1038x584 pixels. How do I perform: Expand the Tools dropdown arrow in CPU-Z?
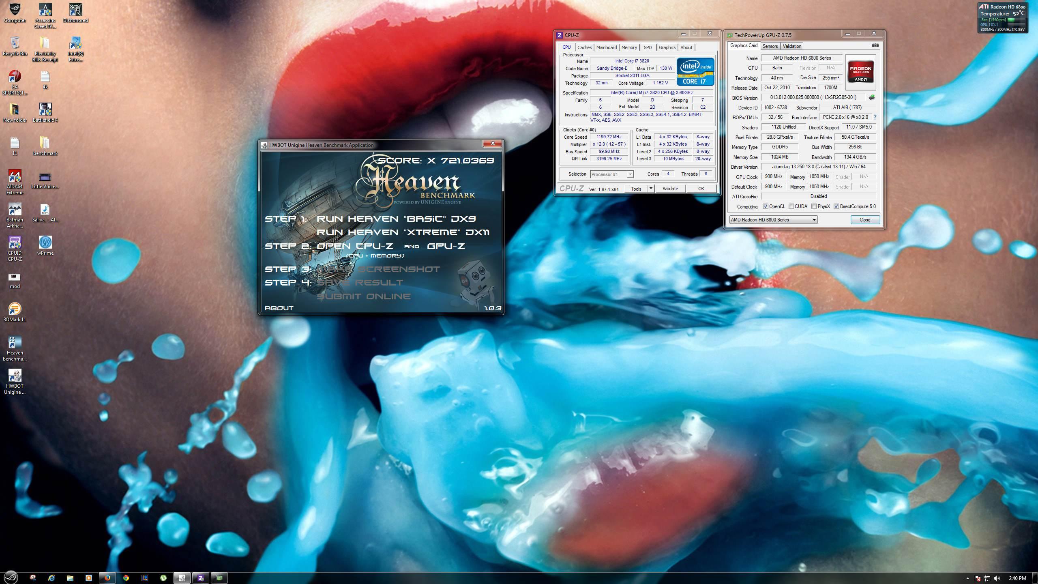click(651, 189)
